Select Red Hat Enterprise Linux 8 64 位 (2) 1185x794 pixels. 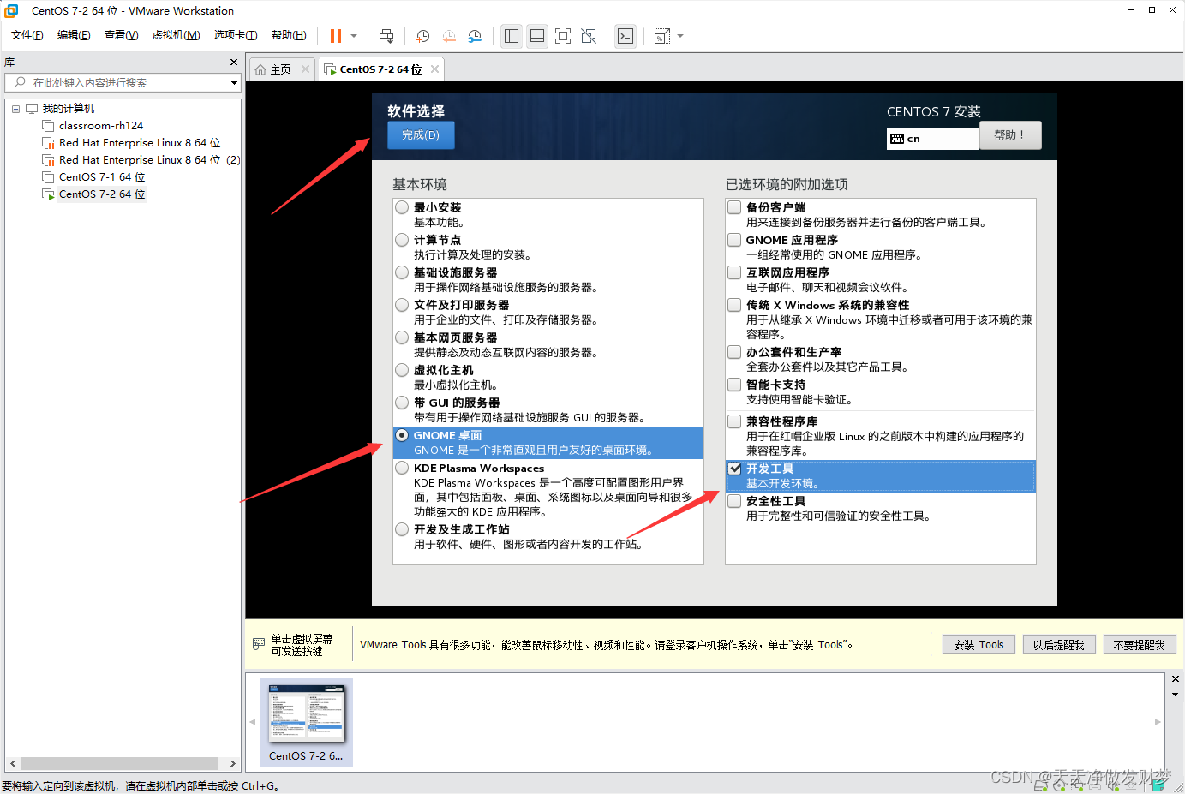pyautogui.click(x=149, y=160)
